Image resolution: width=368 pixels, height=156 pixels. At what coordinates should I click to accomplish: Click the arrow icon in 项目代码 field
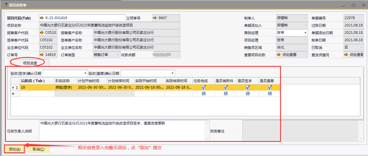[x=41, y=18]
